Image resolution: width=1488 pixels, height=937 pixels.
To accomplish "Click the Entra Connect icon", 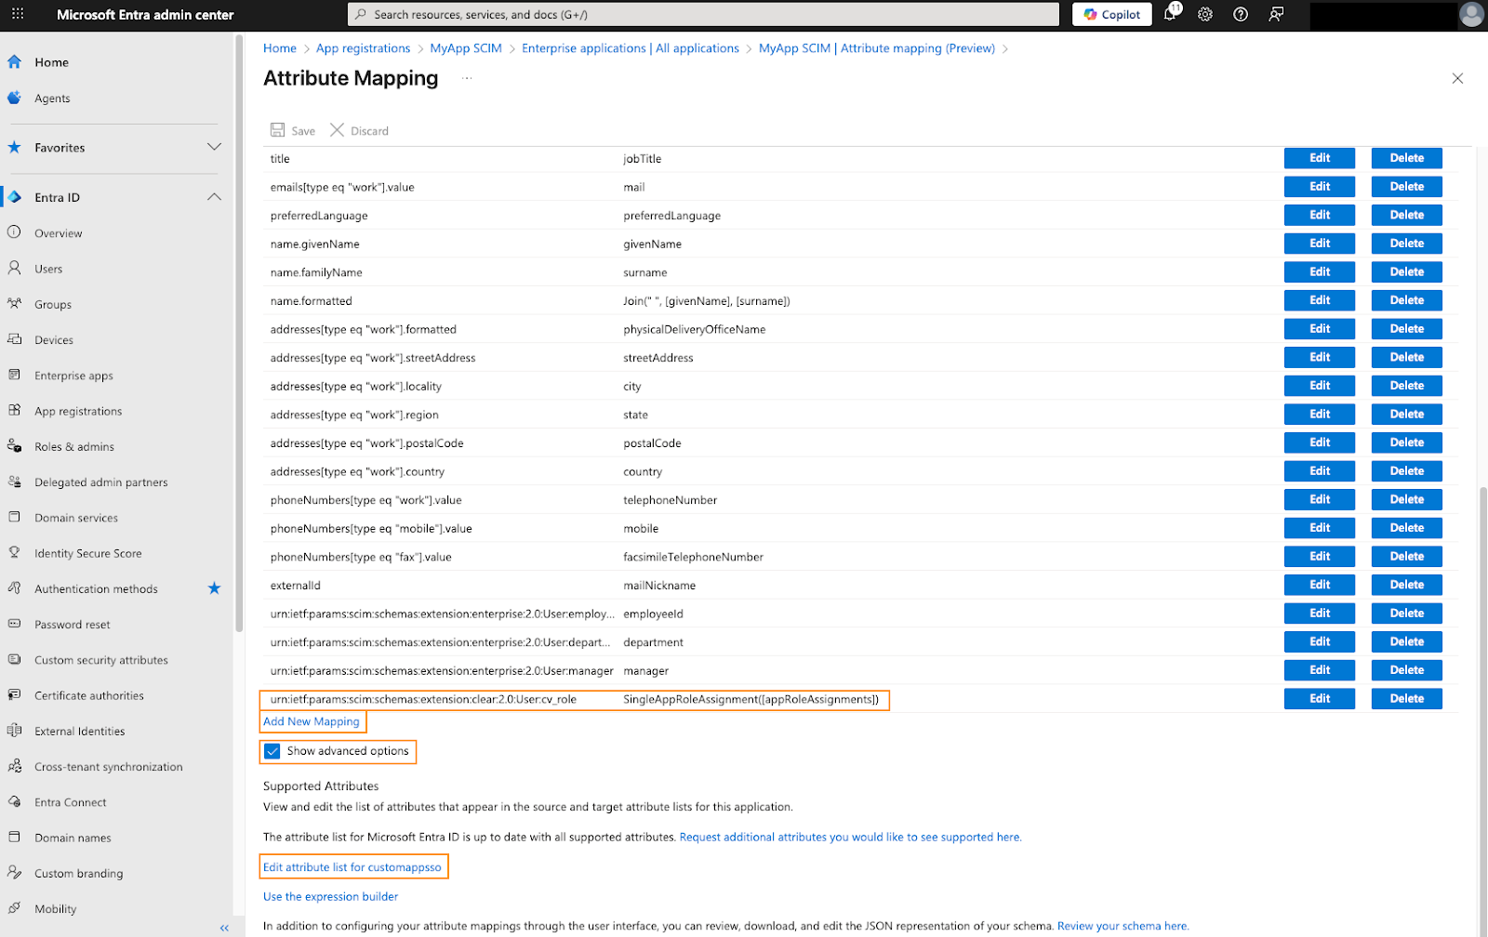I will pyautogui.click(x=14, y=801).
